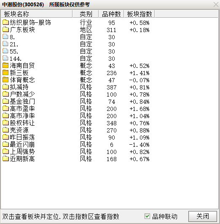Screen dimensions: 220x224
Task: Click folder icon beside 上周强势
Action: (x=5, y=151)
